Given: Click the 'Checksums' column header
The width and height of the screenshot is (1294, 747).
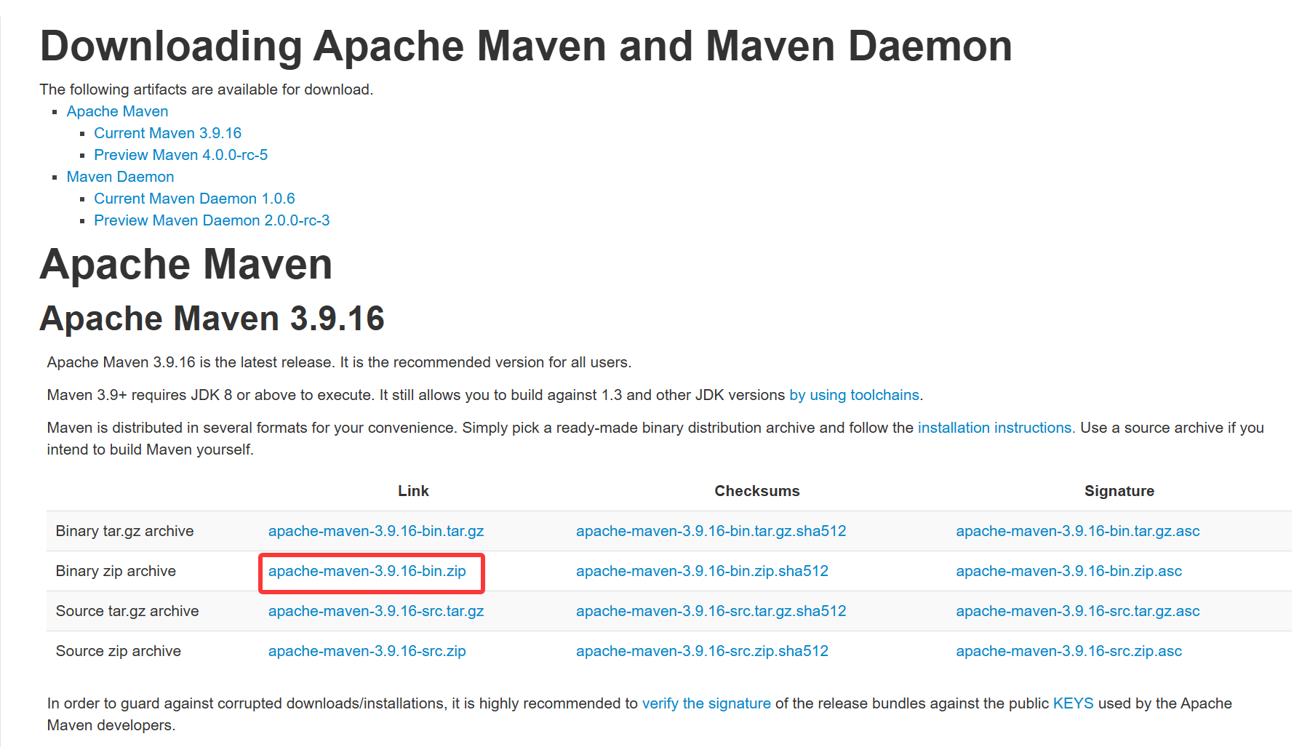Looking at the screenshot, I should click(x=757, y=491).
